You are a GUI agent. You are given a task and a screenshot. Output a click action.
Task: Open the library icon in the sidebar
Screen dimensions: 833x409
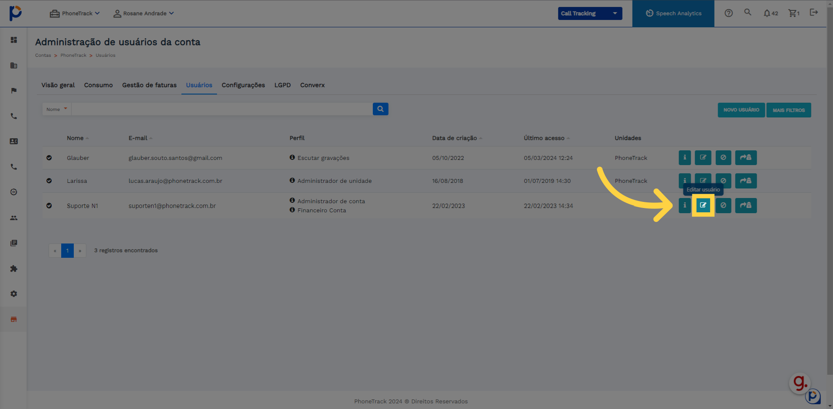click(14, 243)
